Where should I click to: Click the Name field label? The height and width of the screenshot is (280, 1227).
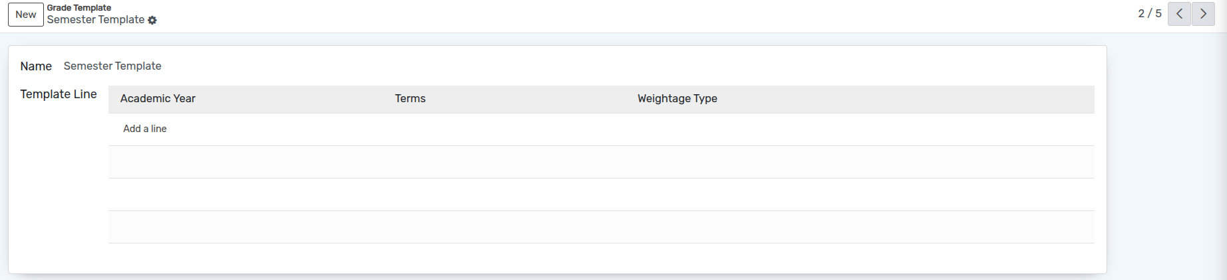tap(36, 66)
